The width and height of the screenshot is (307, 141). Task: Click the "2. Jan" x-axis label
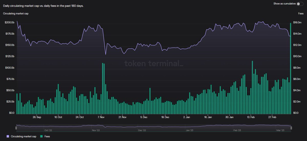pyautogui.click(x=187, y=117)
